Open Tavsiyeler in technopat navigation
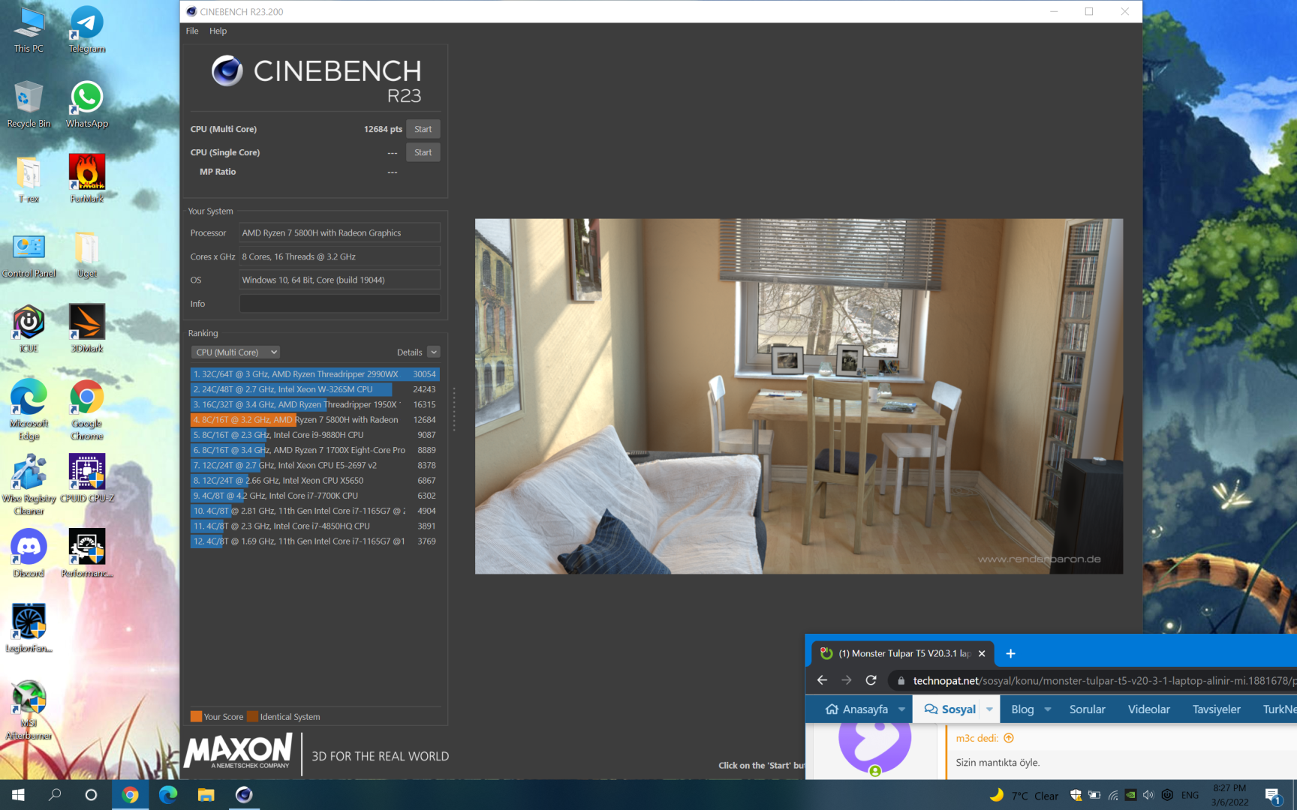1297x810 pixels. pos(1216,709)
